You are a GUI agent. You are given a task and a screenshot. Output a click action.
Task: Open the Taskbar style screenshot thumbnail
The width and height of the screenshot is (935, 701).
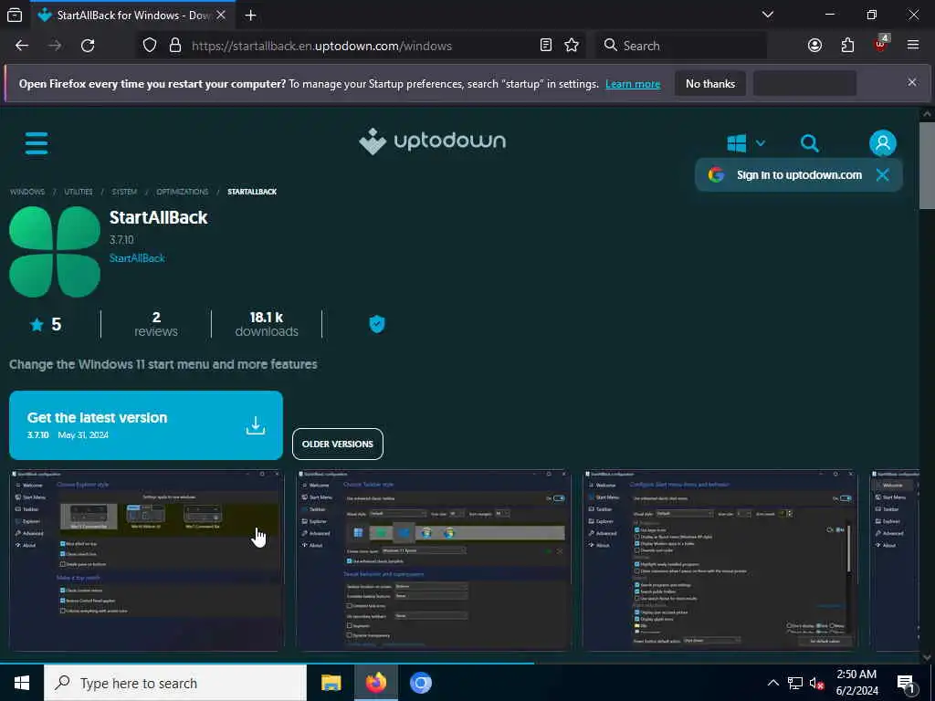(x=434, y=560)
